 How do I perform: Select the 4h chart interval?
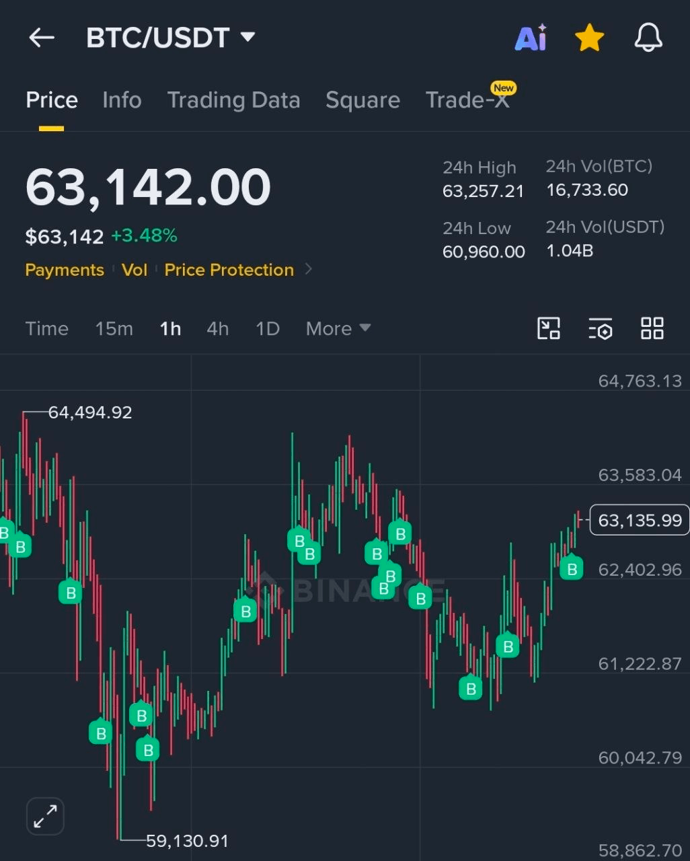click(217, 328)
